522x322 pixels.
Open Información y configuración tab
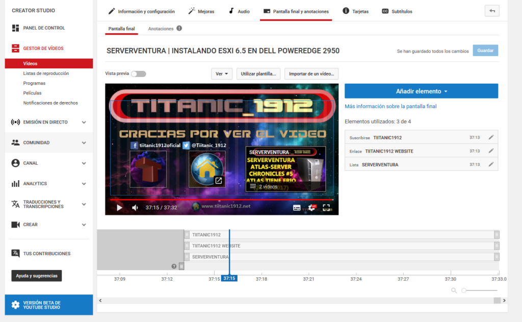142,11
